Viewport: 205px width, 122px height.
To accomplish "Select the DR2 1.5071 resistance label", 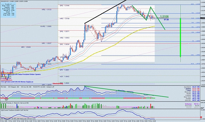I will coord(65,31).
